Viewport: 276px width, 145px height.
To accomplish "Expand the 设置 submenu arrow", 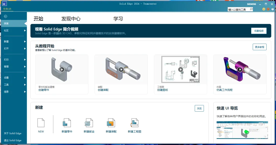I will (x=25, y=78).
